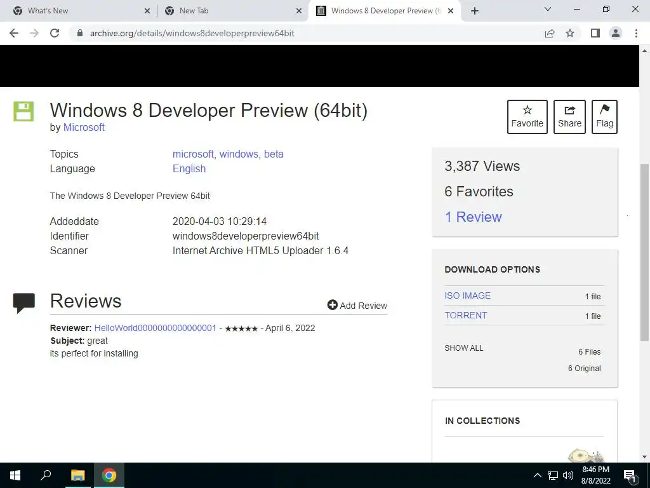The image size is (650, 488).
Task: Click the 6 Original files text
Action: 584,368
